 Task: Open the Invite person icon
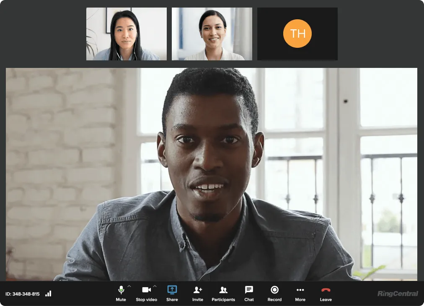pyautogui.click(x=198, y=290)
